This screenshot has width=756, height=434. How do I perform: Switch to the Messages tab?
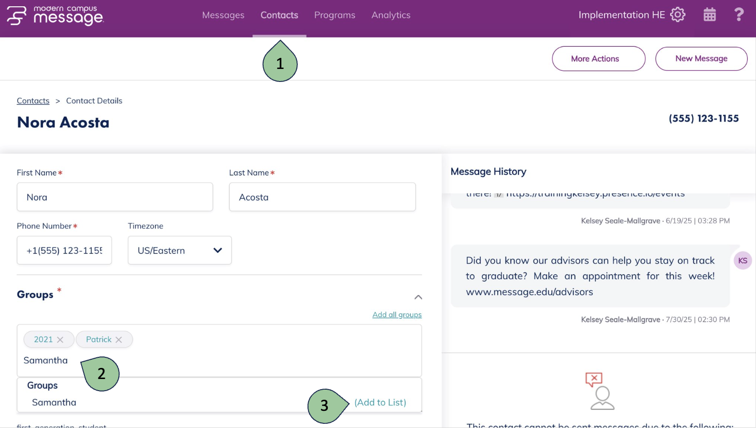point(223,15)
